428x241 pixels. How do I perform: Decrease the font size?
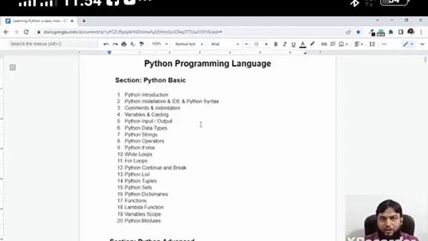coord(246,44)
